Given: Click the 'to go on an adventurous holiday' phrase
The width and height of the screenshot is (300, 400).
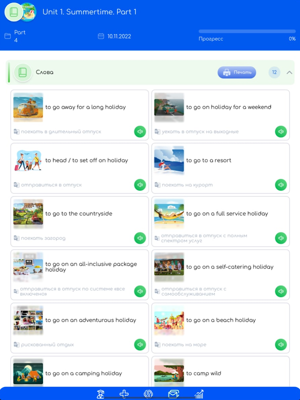Looking at the screenshot, I should coord(90,320).
